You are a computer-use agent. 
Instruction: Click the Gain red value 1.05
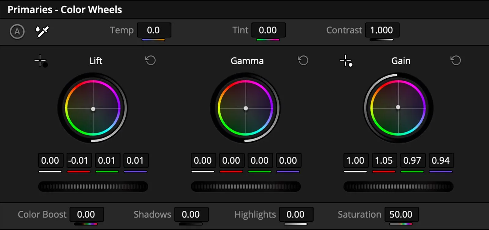[x=384, y=161]
